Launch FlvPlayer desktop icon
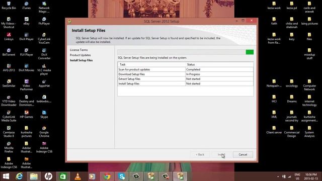Viewport: 322px width, 181px height. (44, 21)
